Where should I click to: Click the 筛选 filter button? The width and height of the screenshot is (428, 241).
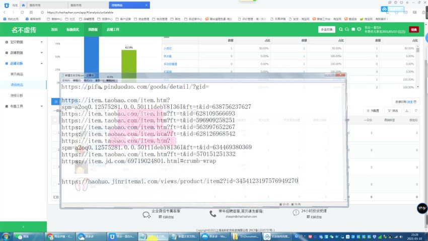tap(393, 110)
